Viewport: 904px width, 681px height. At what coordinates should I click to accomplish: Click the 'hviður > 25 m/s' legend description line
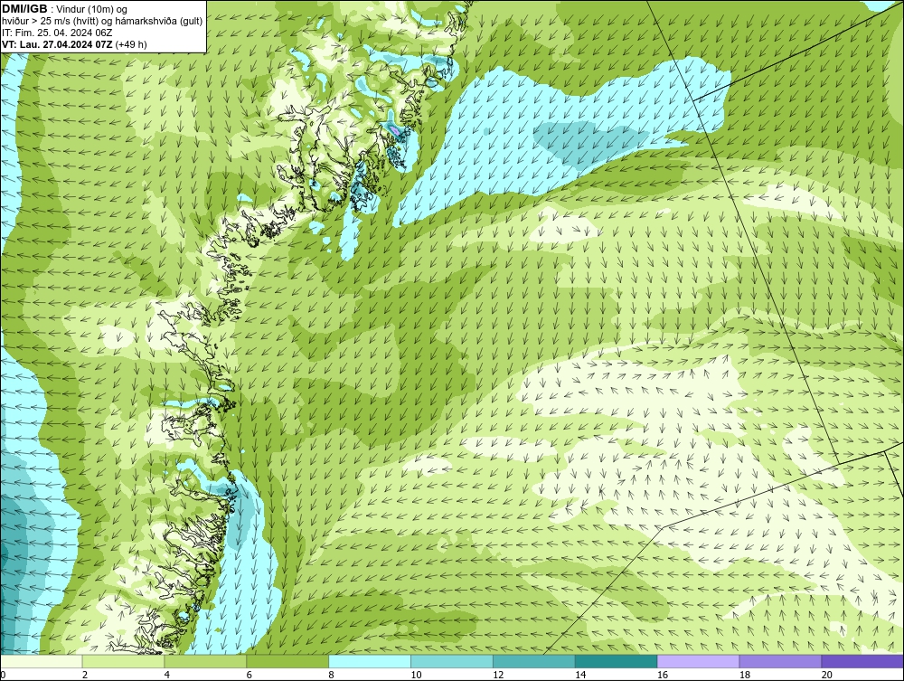pyautogui.click(x=102, y=22)
